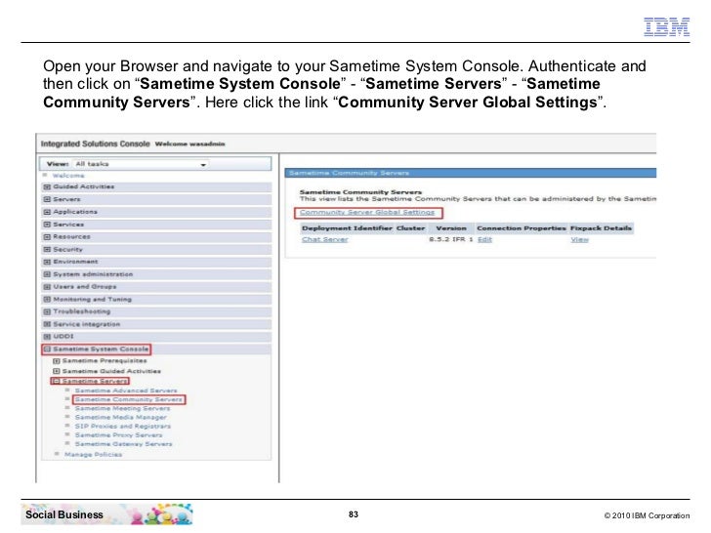Collapse the Sametime System Console section

(x=47, y=349)
